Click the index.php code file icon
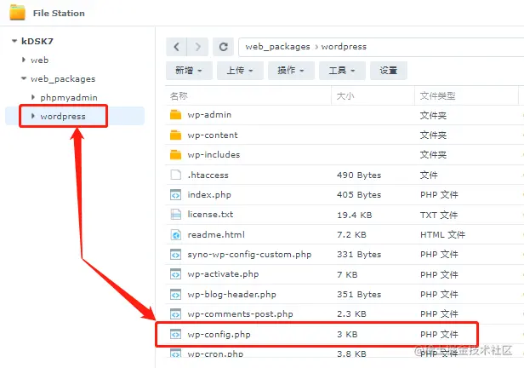 175,194
